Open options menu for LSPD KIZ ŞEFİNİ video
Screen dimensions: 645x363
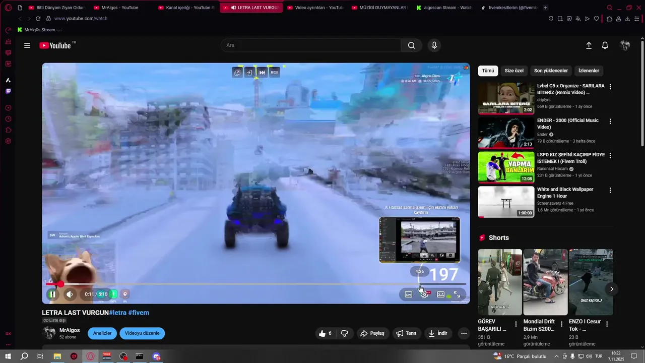[610, 156]
